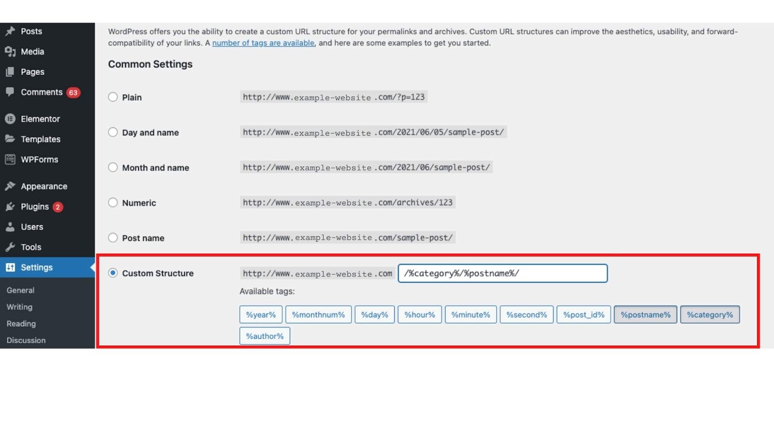Click the Plain example URL ?p=123

click(334, 97)
